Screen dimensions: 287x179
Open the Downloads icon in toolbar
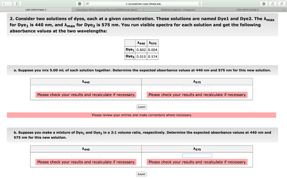264,4
